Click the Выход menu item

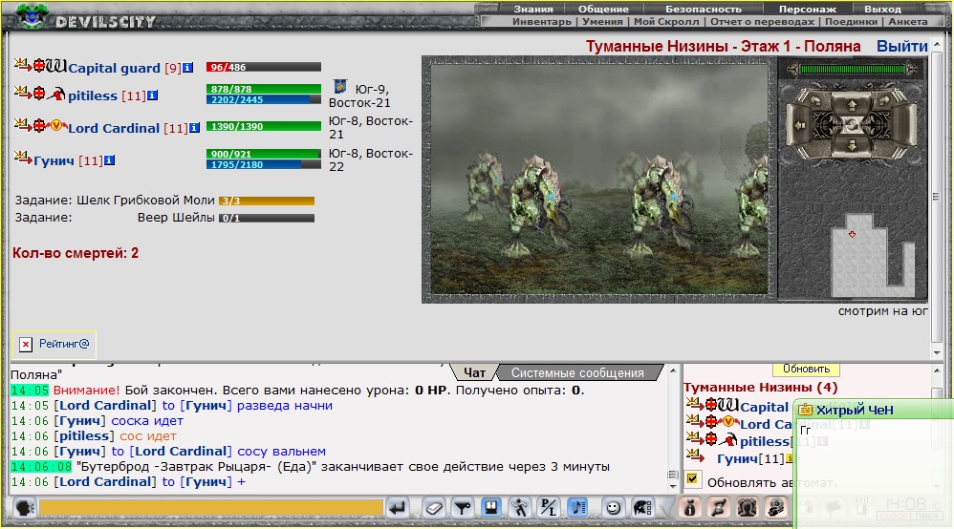[882, 10]
